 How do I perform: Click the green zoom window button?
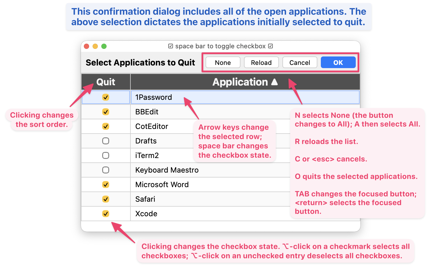pos(104,46)
